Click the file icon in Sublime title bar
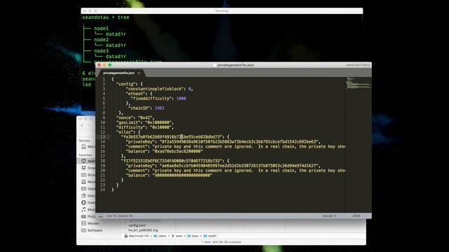The image size is (449, 252). pyautogui.click(x=215, y=65)
